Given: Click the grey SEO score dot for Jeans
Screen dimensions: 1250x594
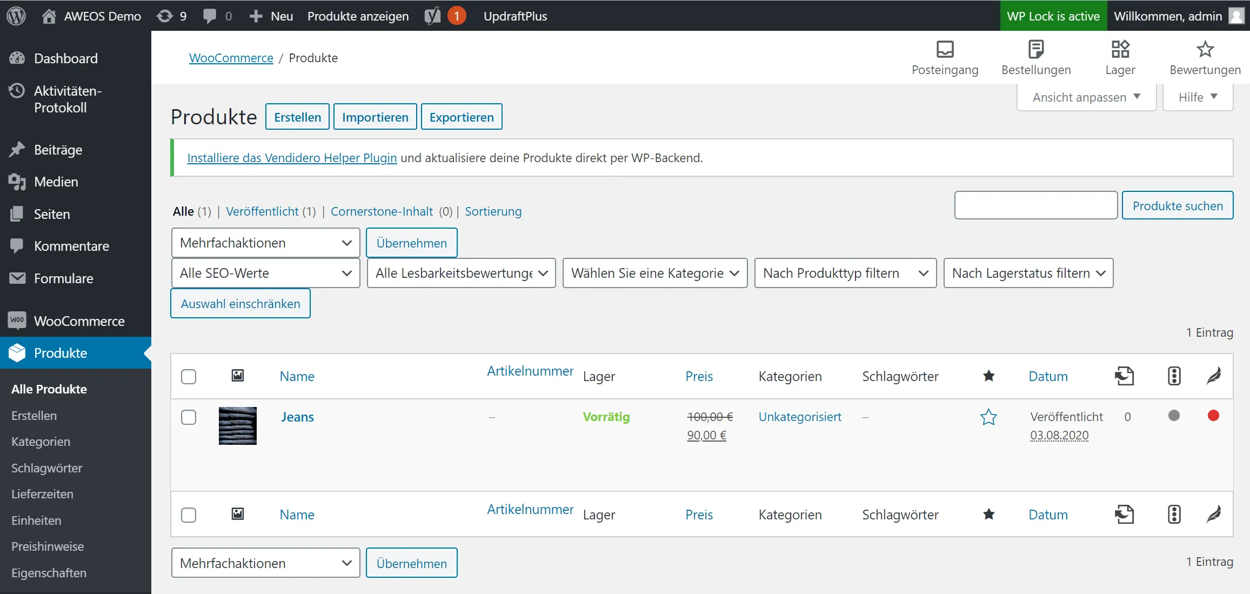Looking at the screenshot, I should 1174,415.
